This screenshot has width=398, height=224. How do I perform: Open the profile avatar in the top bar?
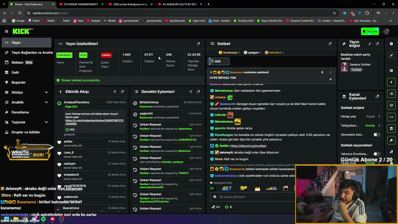(x=386, y=31)
